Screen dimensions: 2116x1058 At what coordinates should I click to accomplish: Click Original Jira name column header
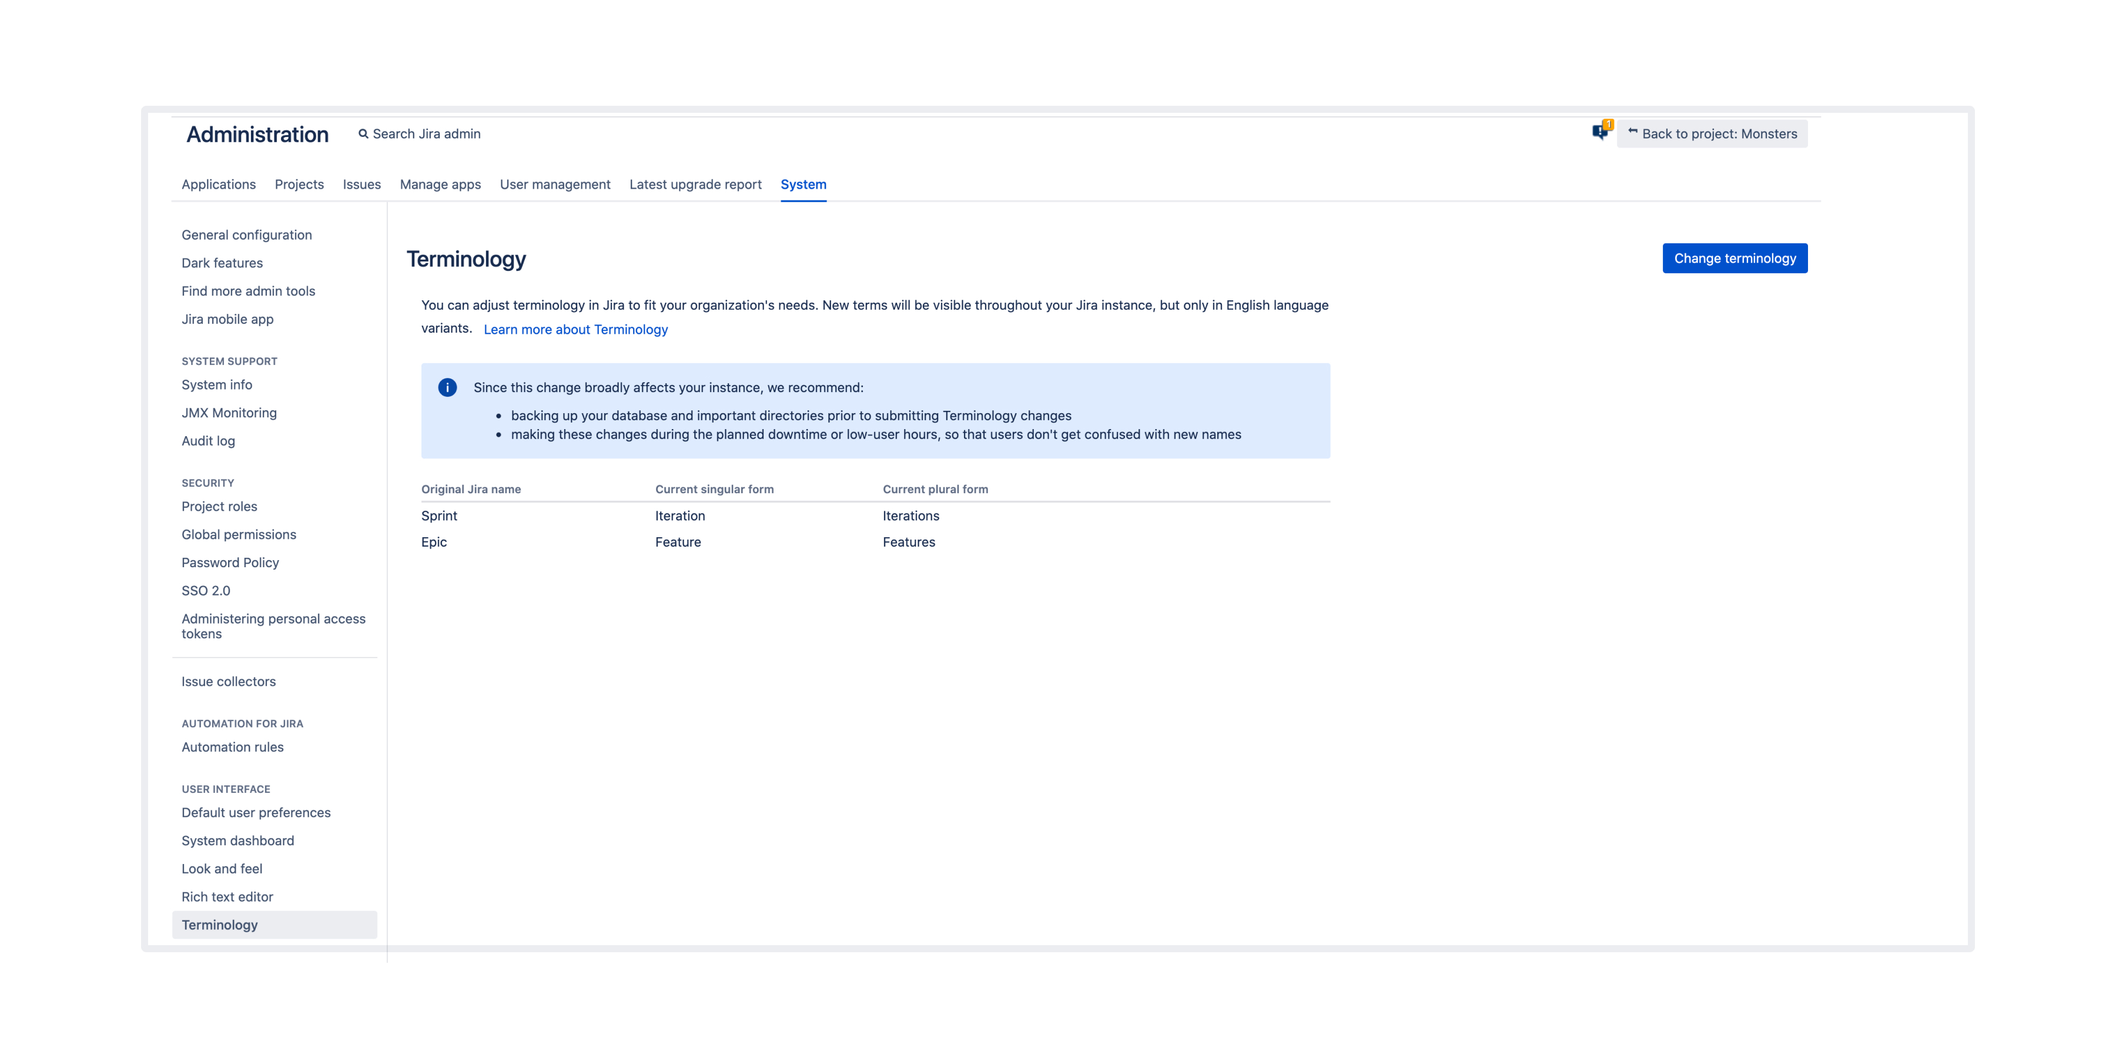pos(471,489)
